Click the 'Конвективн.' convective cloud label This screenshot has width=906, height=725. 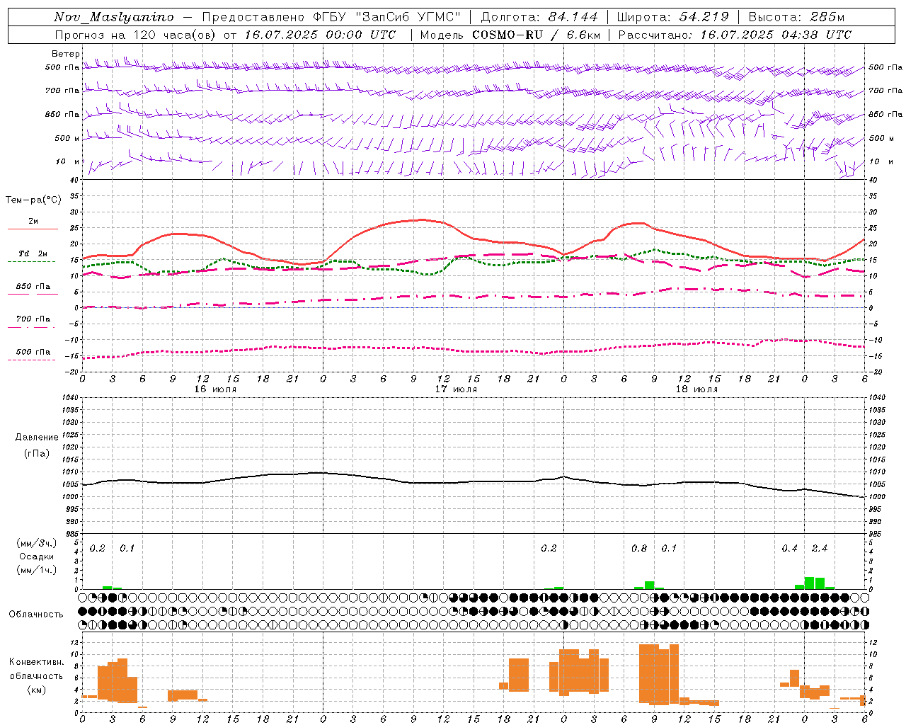coord(37,662)
